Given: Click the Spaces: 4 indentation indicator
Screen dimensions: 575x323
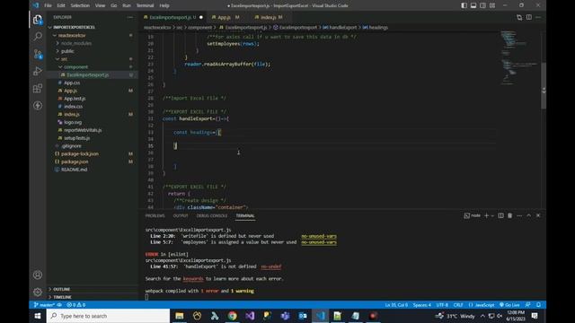Looking at the screenshot, I should (x=421, y=305).
